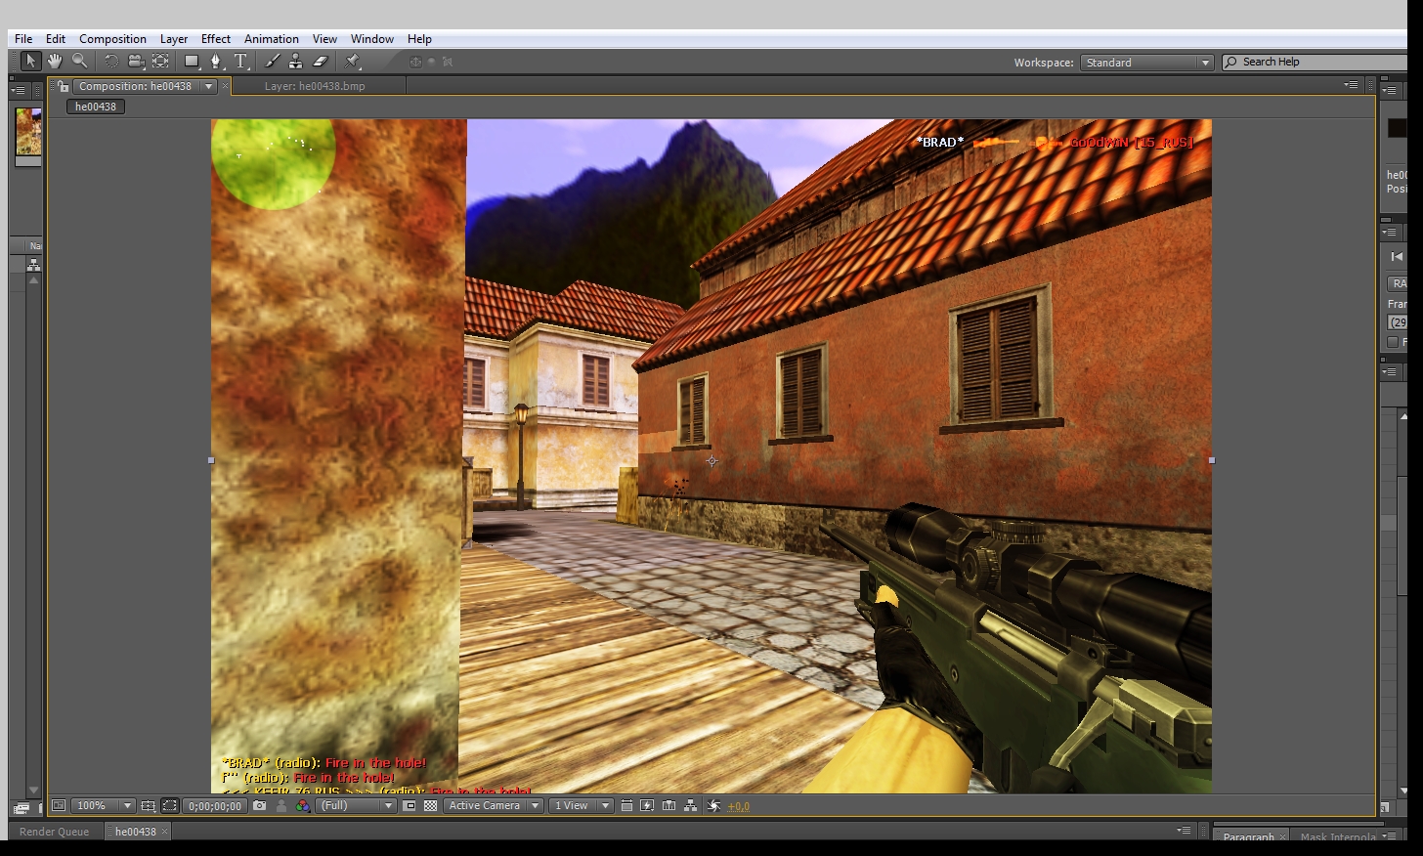Switch to the Render Queue tab
This screenshot has width=1423, height=856.
[54, 832]
